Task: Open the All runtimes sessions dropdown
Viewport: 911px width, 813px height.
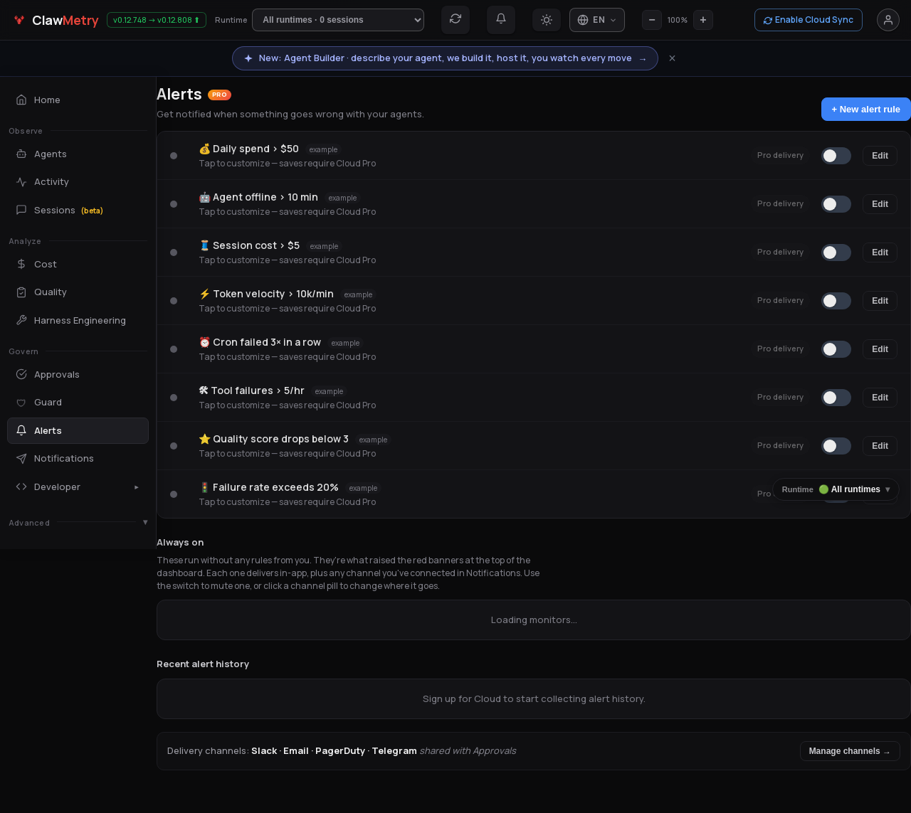Action: (338, 20)
